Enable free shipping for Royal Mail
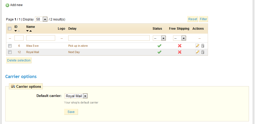The width and height of the screenshot is (255, 124). click(180, 52)
